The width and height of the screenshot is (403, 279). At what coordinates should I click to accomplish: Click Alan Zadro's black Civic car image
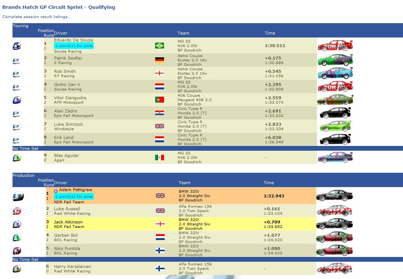(x=335, y=113)
